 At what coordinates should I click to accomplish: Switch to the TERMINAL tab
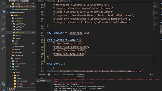click(80, 75)
